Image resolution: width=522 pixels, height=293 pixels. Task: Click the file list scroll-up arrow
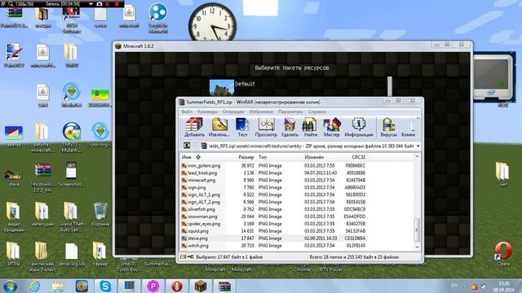(x=417, y=156)
